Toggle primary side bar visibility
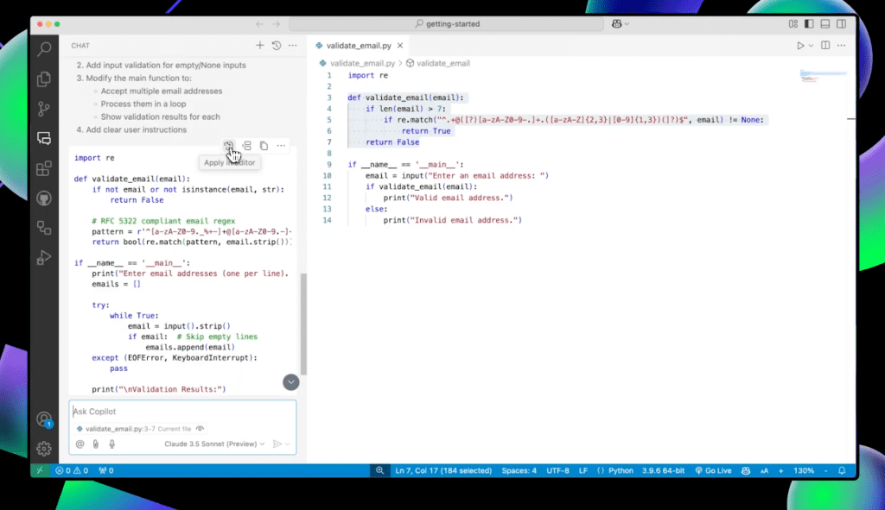The image size is (885, 510). tap(809, 23)
